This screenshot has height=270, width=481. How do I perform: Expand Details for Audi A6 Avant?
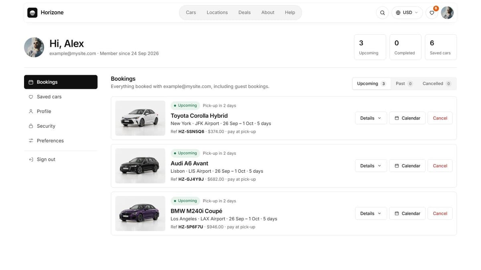tap(371, 166)
